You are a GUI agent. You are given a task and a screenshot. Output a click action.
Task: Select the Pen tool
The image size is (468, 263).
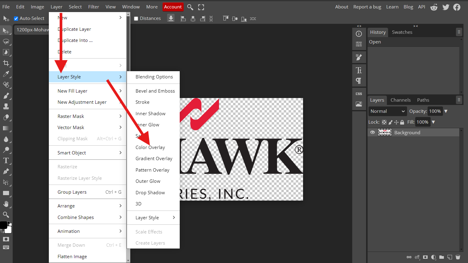[6, 171]
